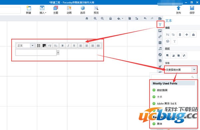Viewport: 200px width, 130px height.
Task: Select the image tool in the sidebar
Action: point(160,31)
